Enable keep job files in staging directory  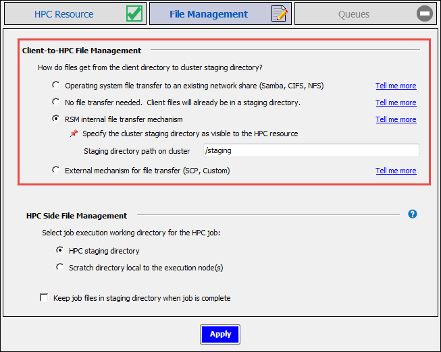tap(45, 297)
